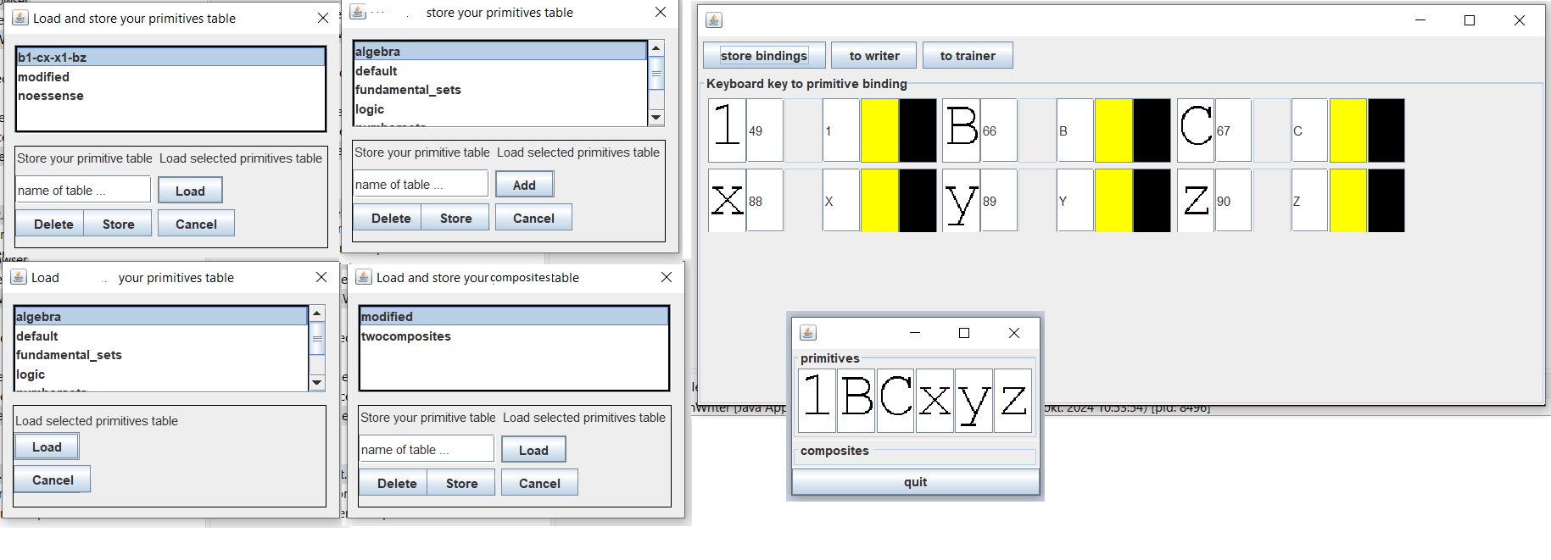Click the "1" glyph in the keyboard binding panel
This screenshot has width=1551, height=560.
(x=727, y=130)
